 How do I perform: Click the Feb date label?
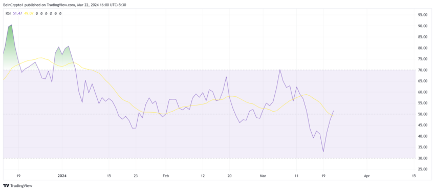166,176
